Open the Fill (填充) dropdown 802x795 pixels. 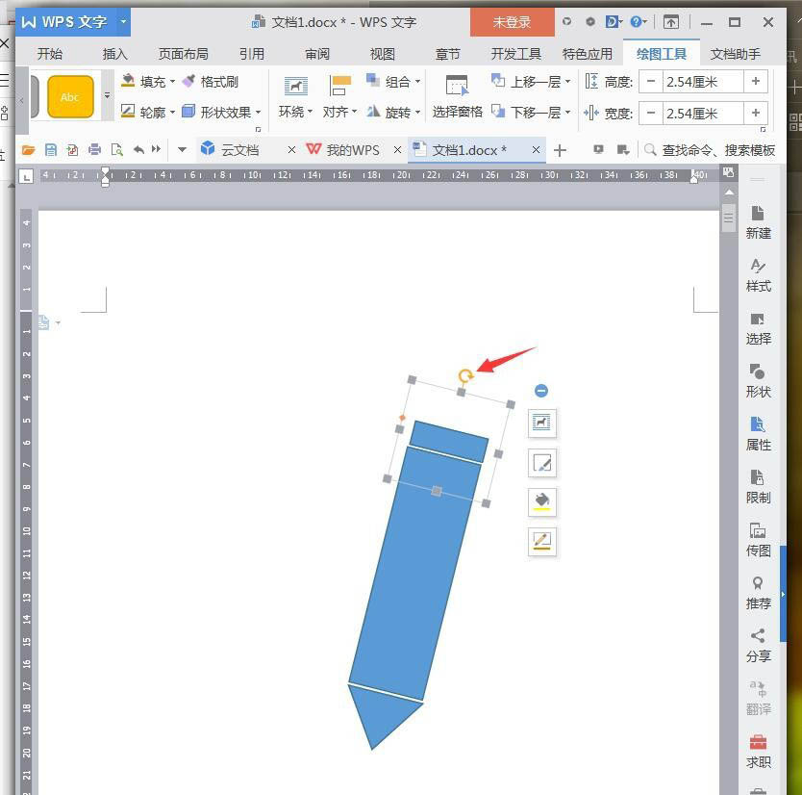pyautogui.click(x=148, y=82)
